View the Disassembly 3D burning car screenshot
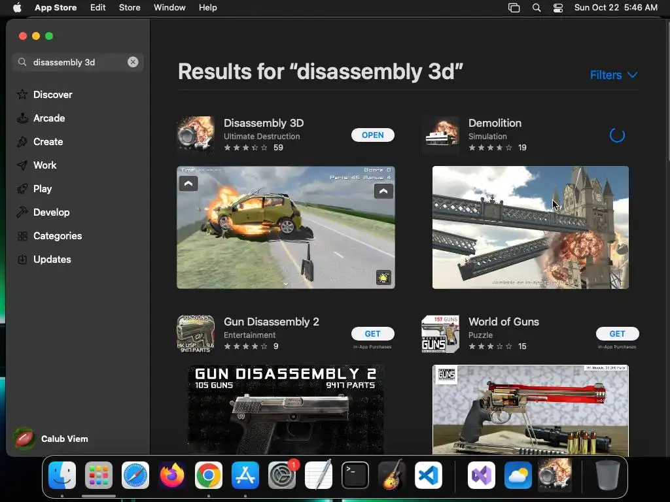 click(x=286, y=227)
